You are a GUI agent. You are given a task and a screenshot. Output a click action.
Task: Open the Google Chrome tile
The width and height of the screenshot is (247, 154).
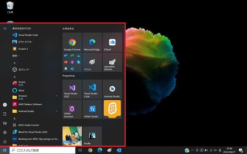pyautogui.click(x=72, y=42)
